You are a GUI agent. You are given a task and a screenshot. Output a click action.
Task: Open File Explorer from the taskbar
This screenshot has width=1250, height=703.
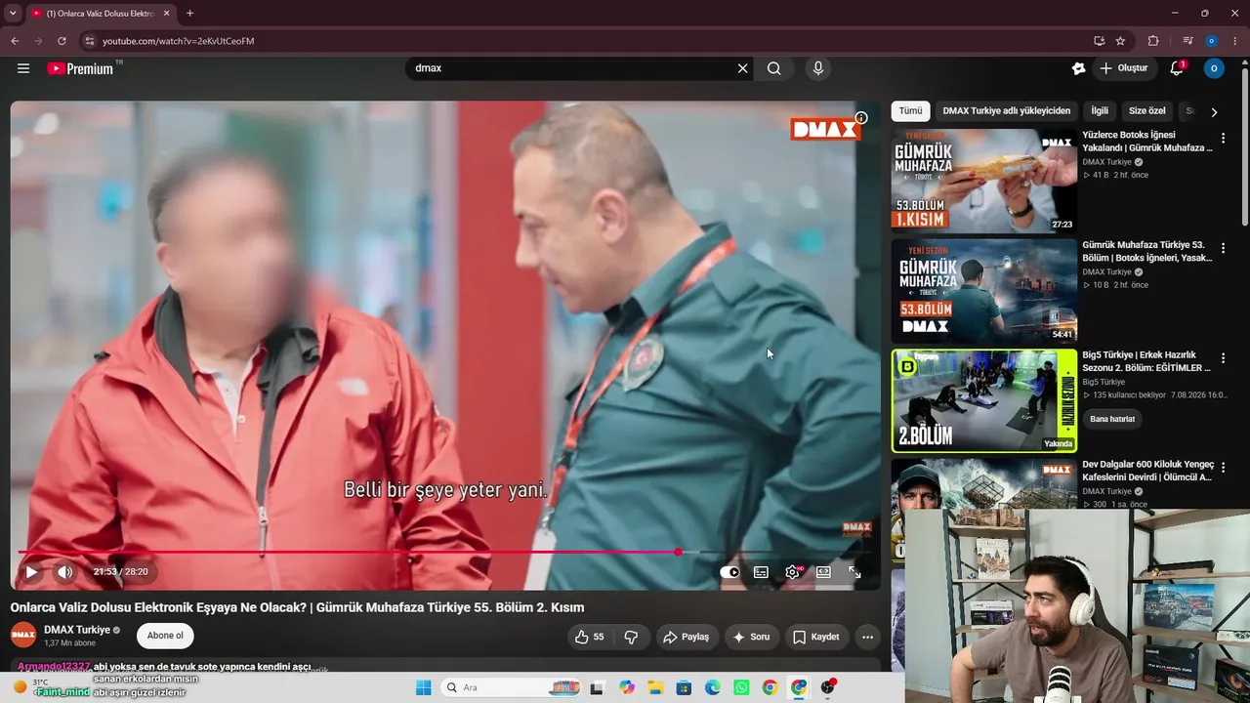point(655,687)
